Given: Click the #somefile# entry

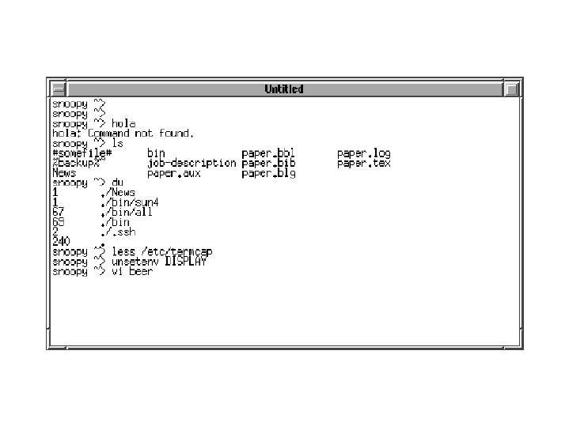Looking at the screenshot, I should (x=82, y=153).
